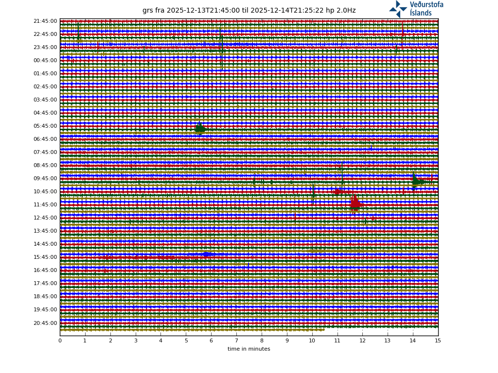Click the x-axis tick labeled 8
Screen dimensions: 498x373
coord(262,340)
